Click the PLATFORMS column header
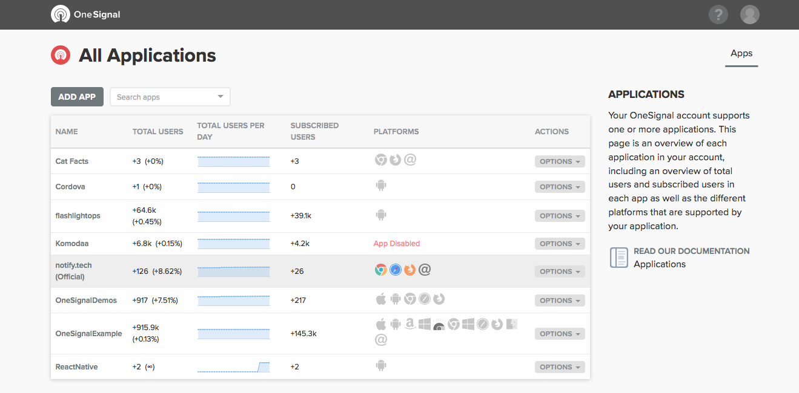799x393 pixels. 396,131
